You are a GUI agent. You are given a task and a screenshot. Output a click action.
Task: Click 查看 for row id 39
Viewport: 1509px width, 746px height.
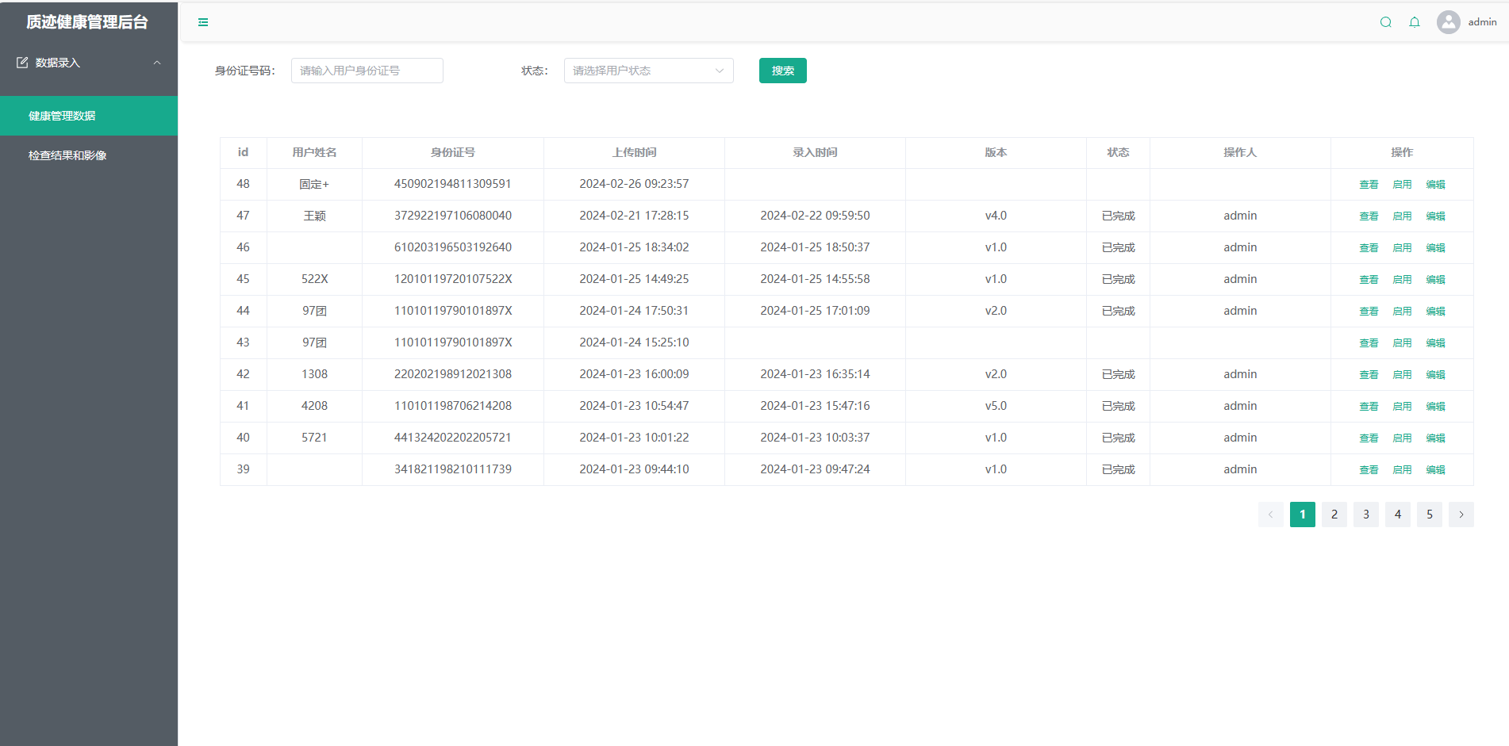1369,470
